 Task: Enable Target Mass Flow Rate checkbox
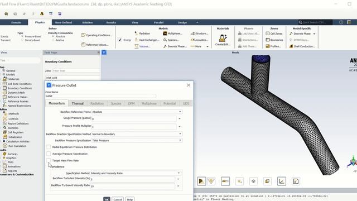coord(49,160)
